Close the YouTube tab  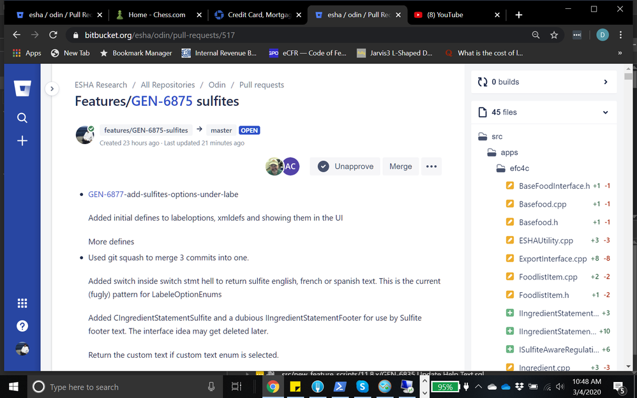coord(497,15)
